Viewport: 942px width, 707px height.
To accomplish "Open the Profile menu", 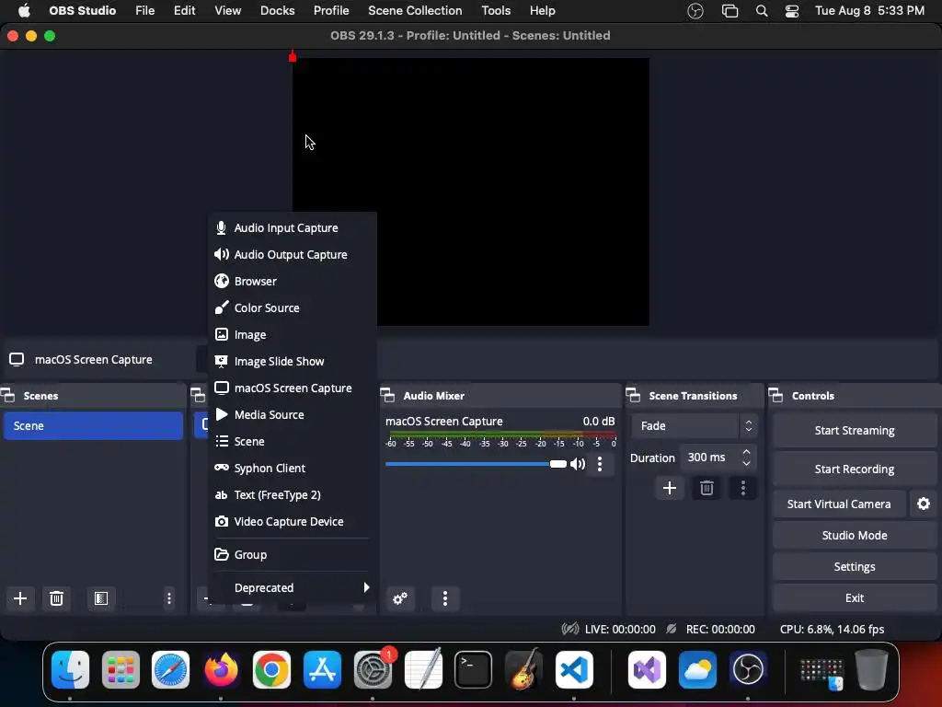I will pos(331,10).
